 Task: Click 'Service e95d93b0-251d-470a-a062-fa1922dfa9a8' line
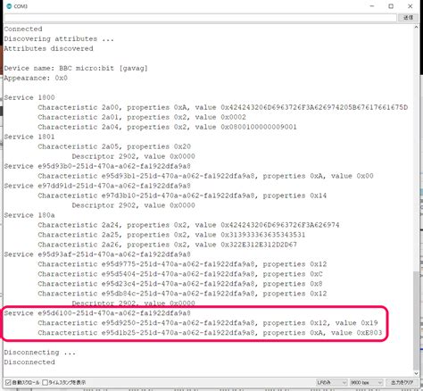[97, 166]
